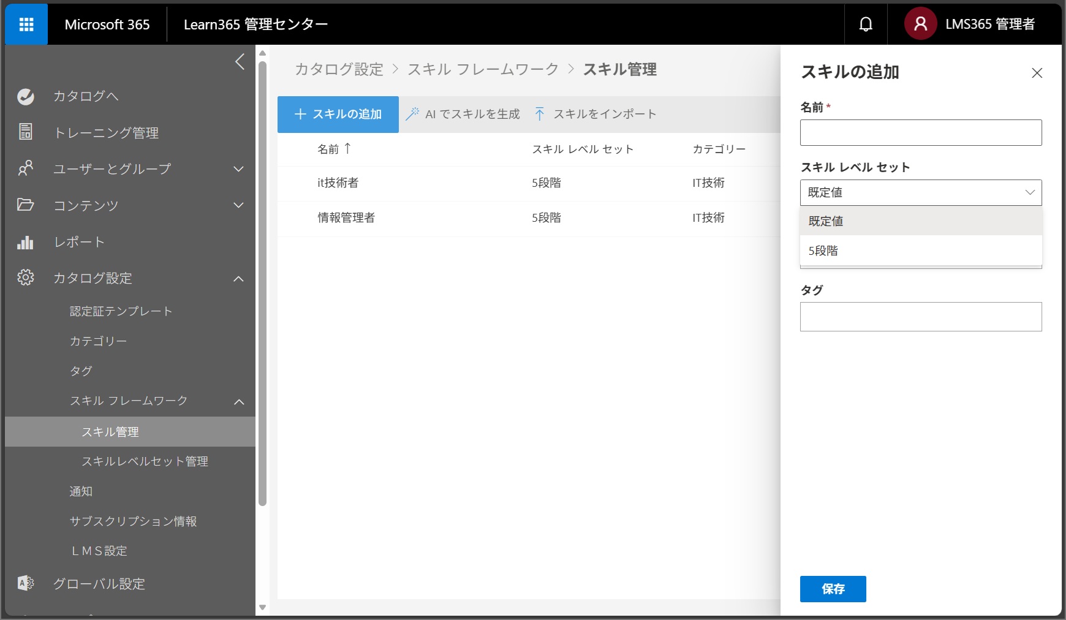
Task: Open the Microsoft 365 app launcher grid
Action: click(x=26, y=25)
